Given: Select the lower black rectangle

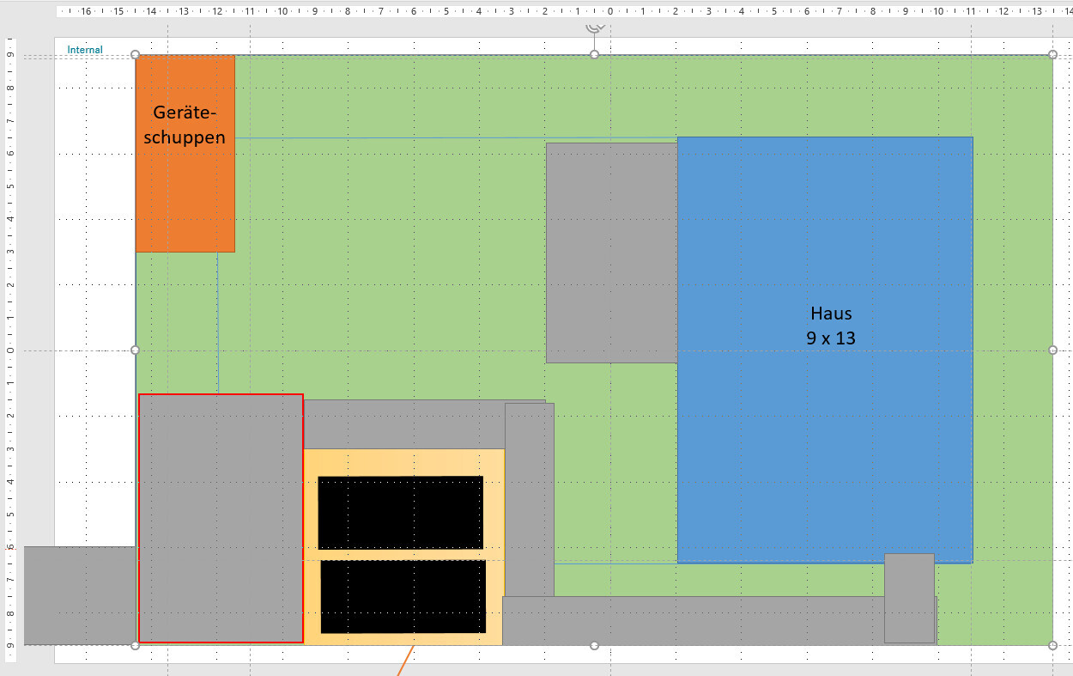Looking at the screenshot, I should coord(403,596).
